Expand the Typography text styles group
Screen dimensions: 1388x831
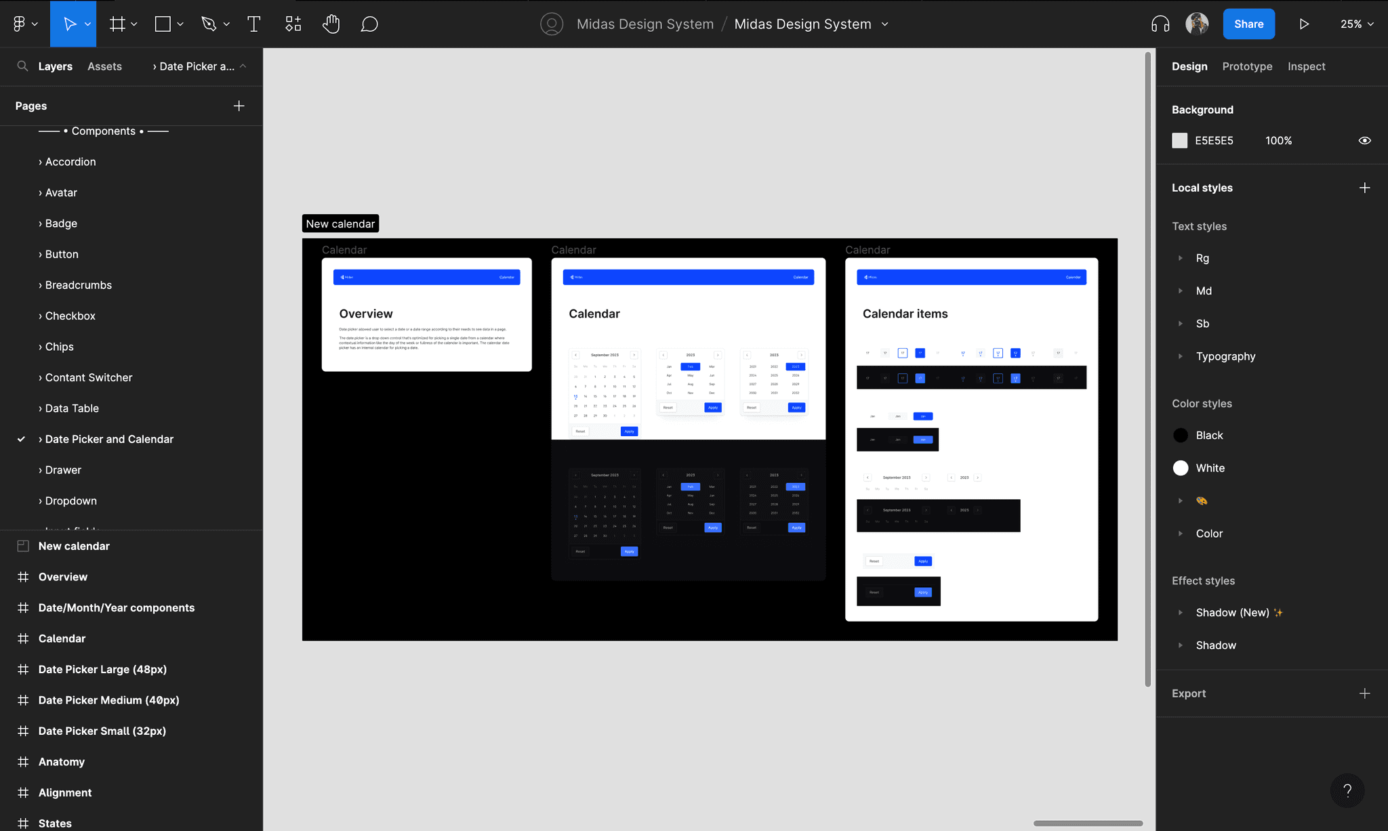1181,356
